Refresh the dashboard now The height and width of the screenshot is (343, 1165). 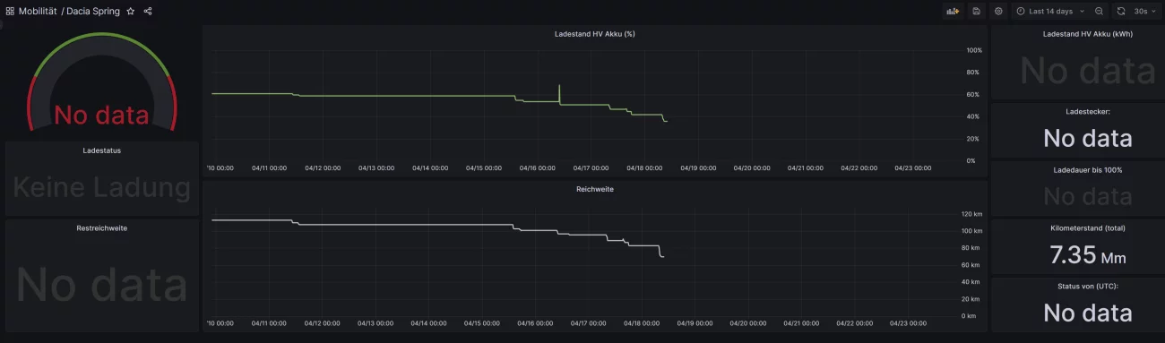point(1120,11)
